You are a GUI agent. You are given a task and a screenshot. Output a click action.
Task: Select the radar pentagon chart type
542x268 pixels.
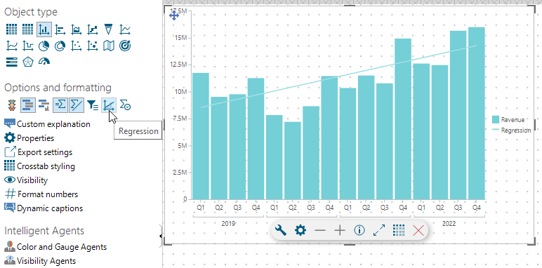[x=27, y=62]
